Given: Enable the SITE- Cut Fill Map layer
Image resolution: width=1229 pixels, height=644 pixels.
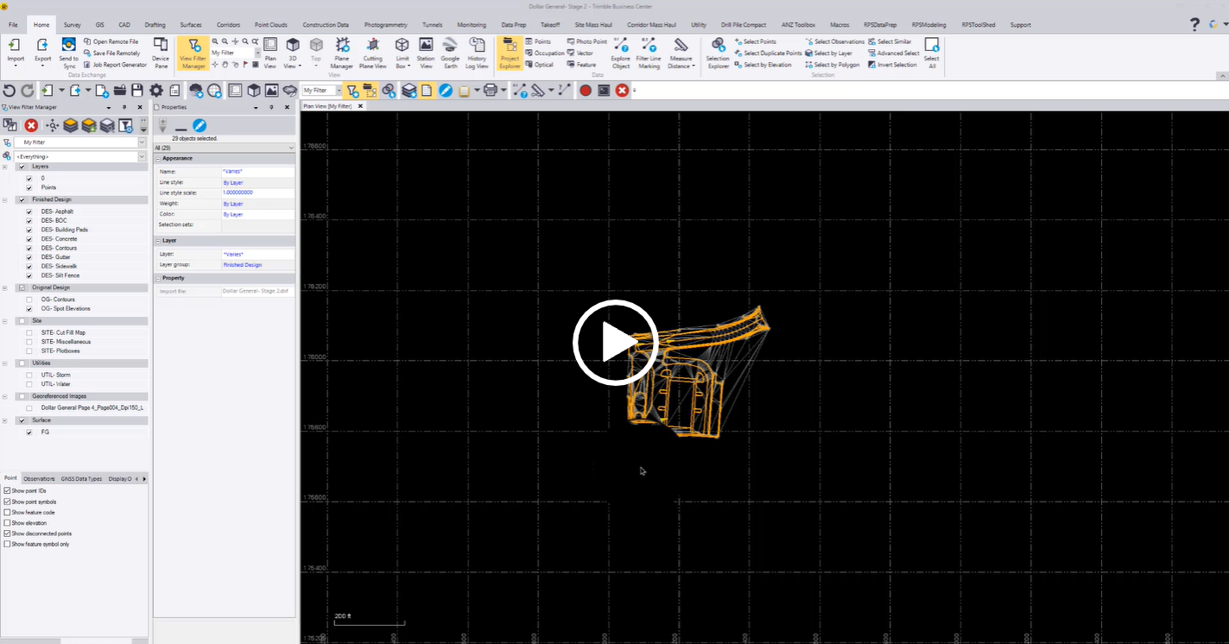Looking at the screenshot, I should [30, 331].
